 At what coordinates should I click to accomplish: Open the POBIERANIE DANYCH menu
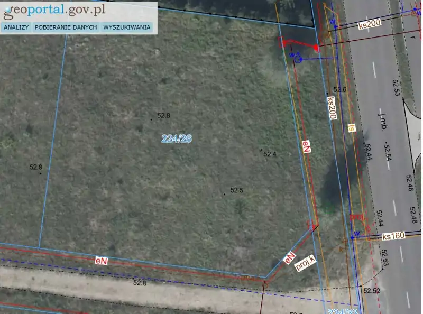pyautogui.click(x=66, y=27)
